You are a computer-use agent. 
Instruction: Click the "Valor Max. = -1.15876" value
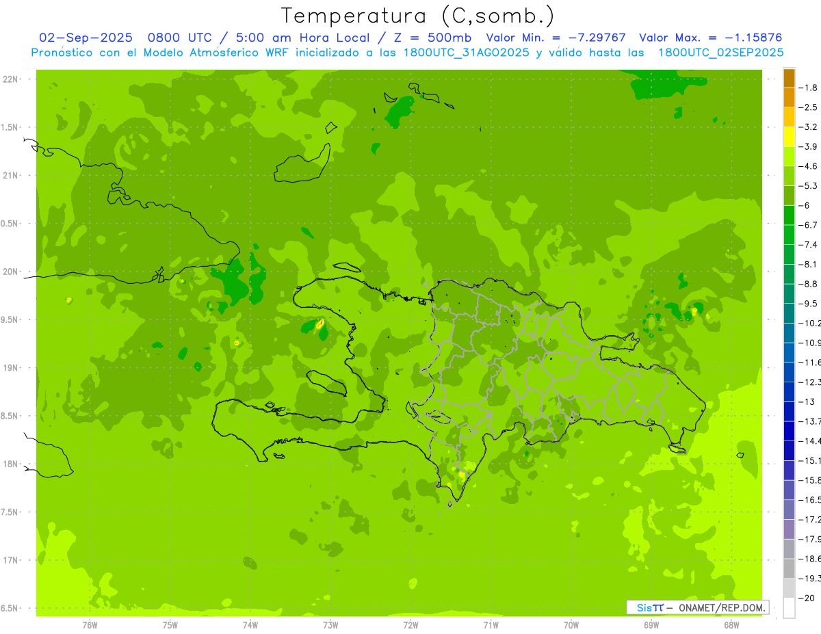(710, 38)
